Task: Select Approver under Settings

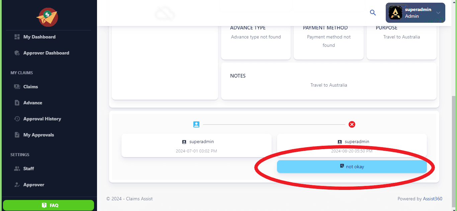Action: click(33, 185)
